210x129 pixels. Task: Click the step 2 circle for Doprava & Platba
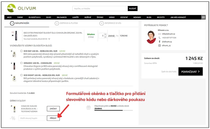[x=57, y=23]
